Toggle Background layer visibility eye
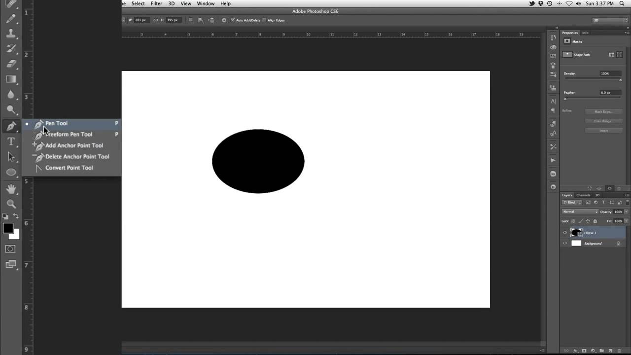The image size is (631, 355). pyautogui.click(x=565, y=243)
